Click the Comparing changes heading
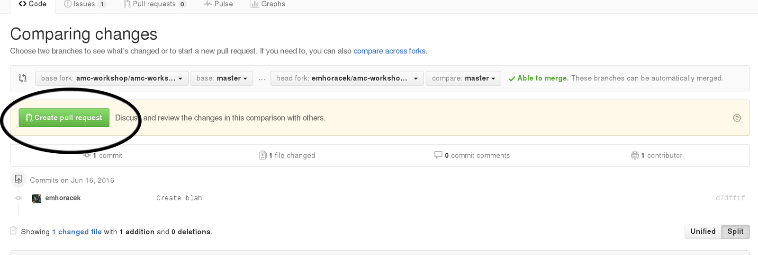 84,34
